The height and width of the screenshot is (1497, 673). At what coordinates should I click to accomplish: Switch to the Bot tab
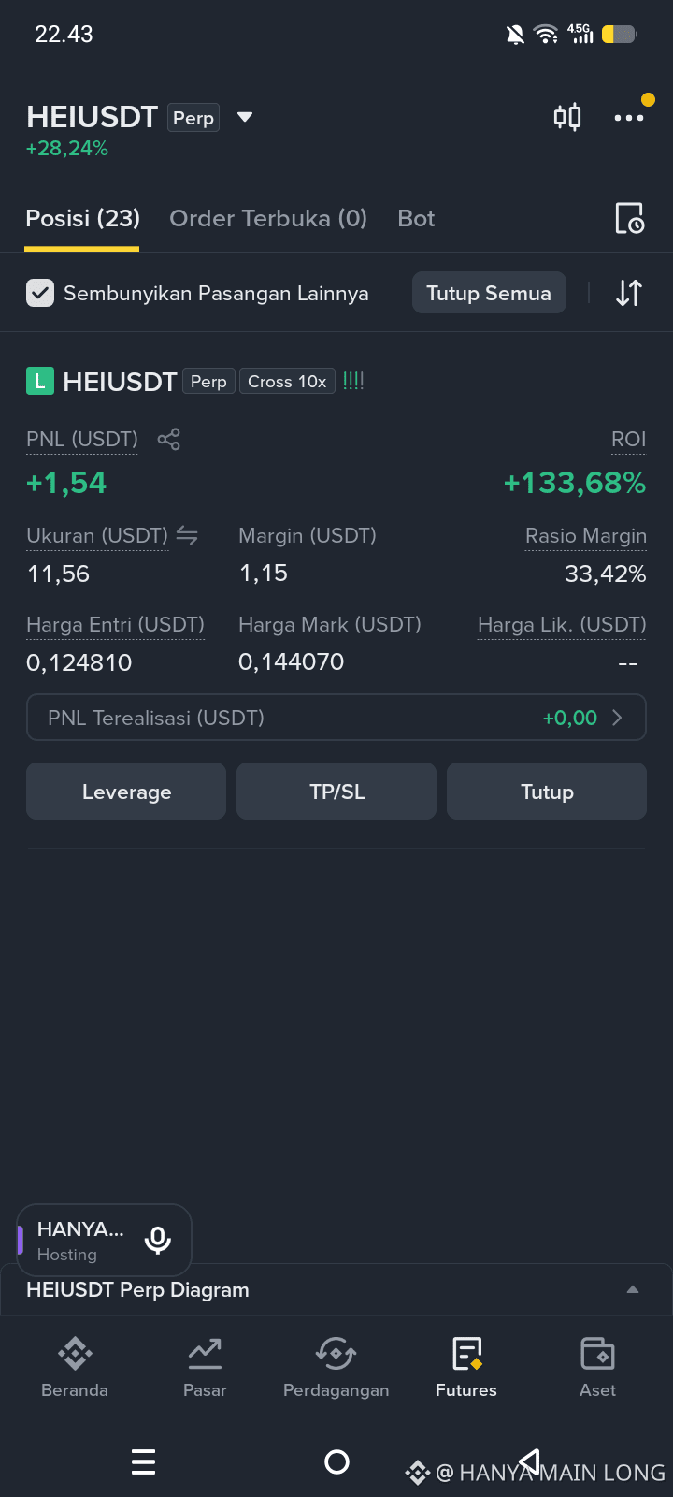tap(416, 218)
